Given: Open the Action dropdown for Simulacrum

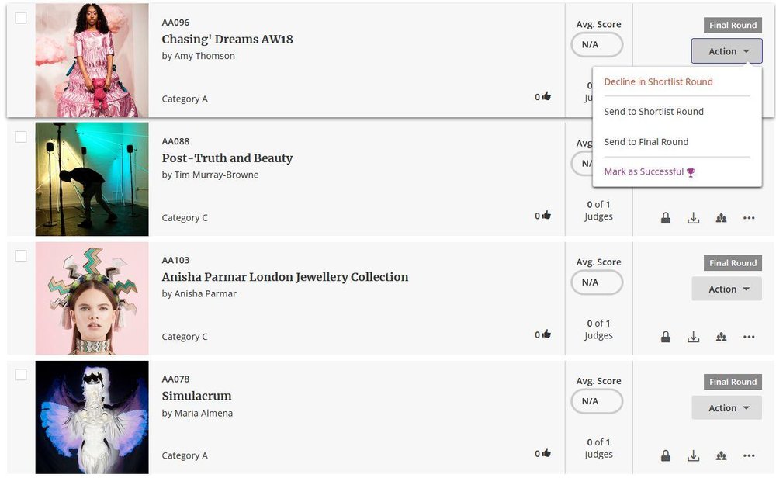Looking at the screenshot, I should pyautogui.click(x=726, y=407).
